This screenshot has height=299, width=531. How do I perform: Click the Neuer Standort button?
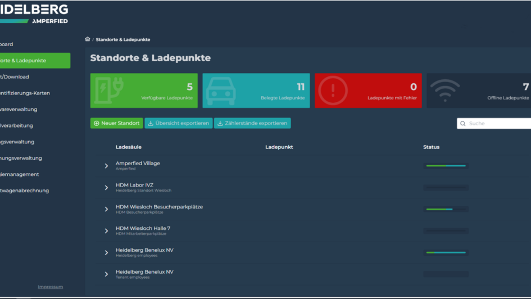point(116,123)
